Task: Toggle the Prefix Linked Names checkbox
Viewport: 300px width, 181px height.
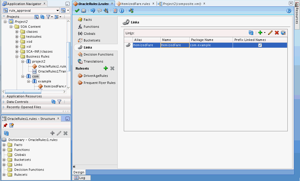Action: click(260, 45)
